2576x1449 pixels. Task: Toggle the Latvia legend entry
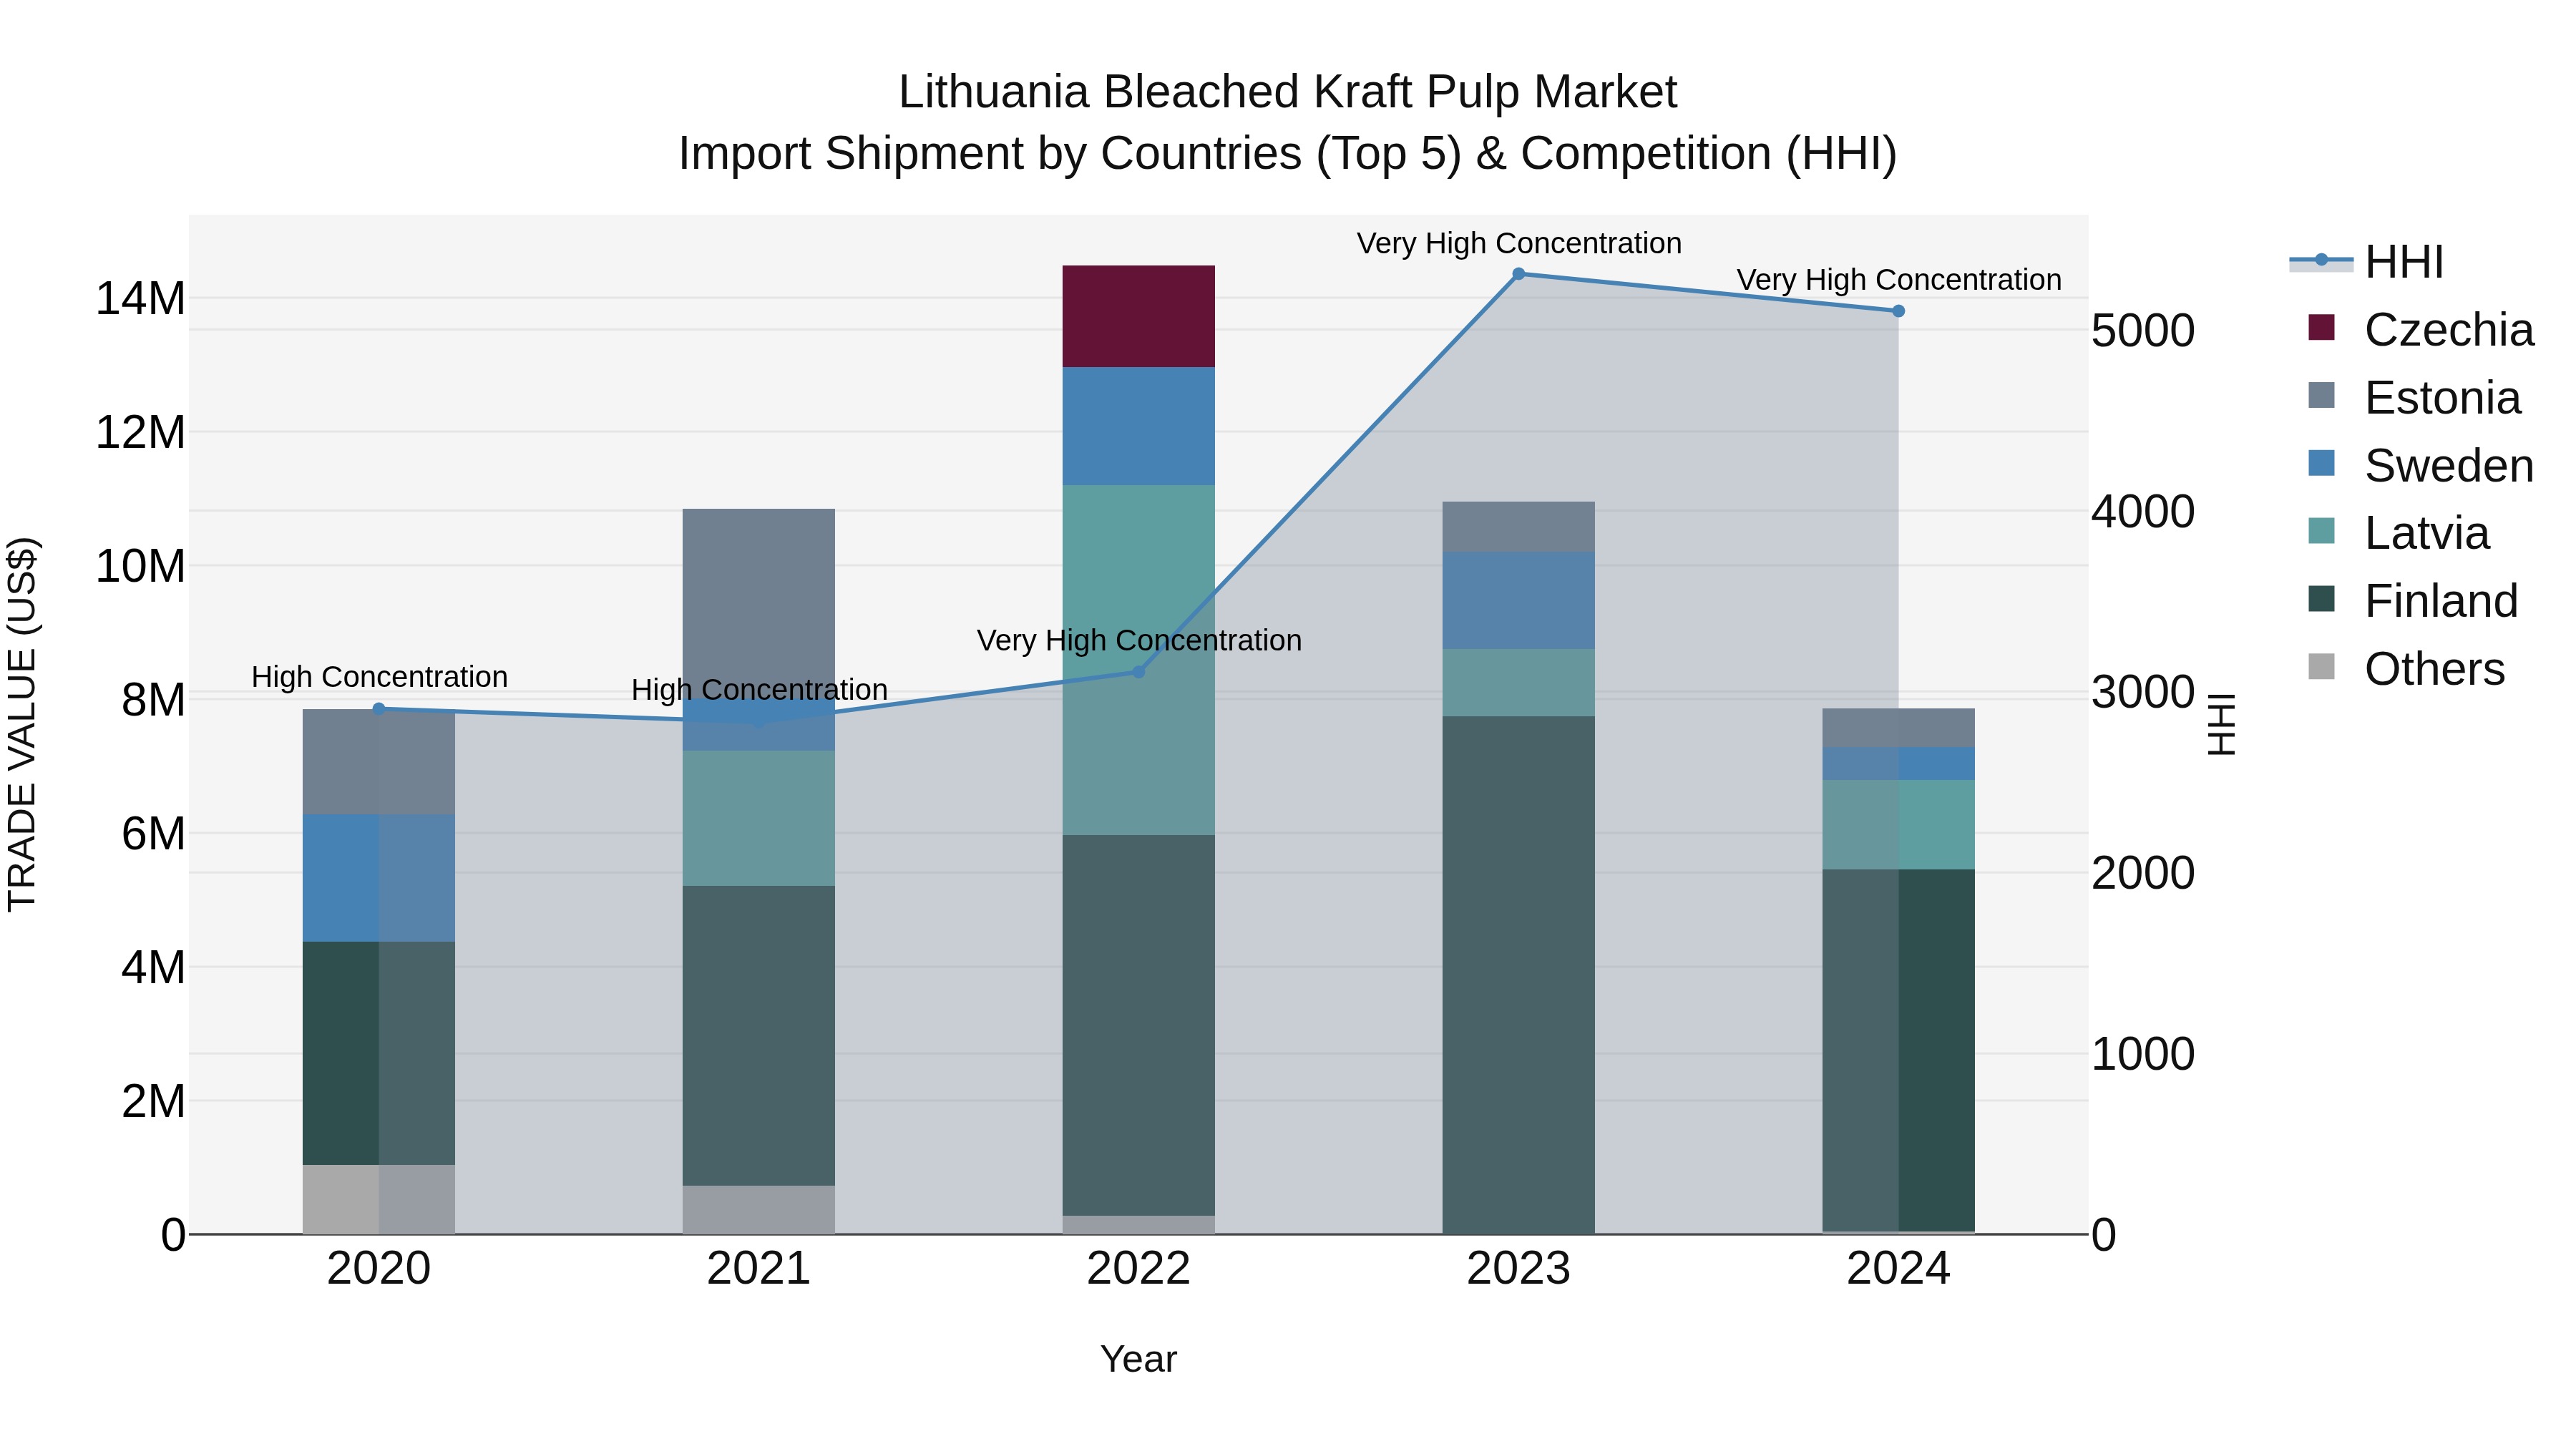point(2398,532)
